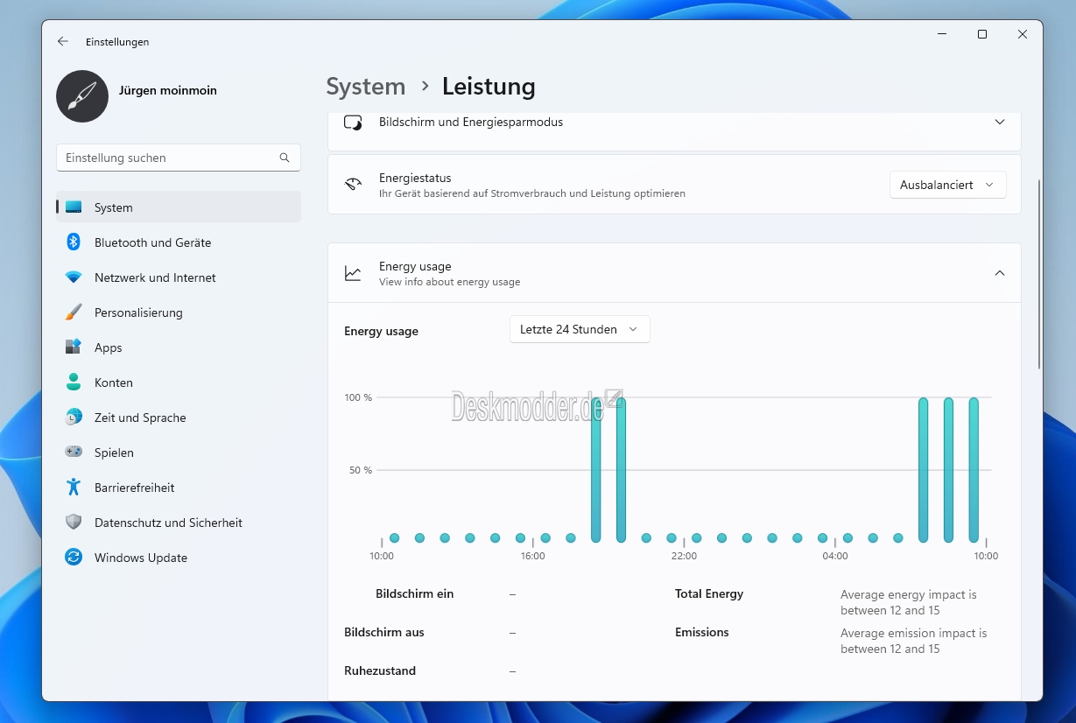Viewport: 1076px width, 723px height.
Task: Click the Bildschirm aus label
Action: (384, 632)
